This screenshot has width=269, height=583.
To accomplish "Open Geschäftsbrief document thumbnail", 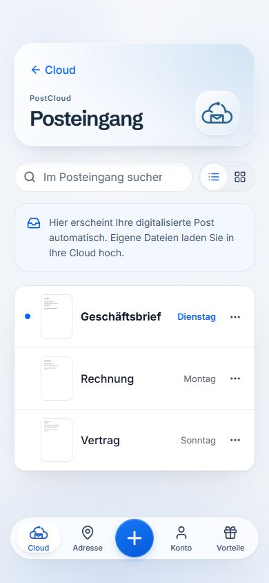I will click(57, 316).
